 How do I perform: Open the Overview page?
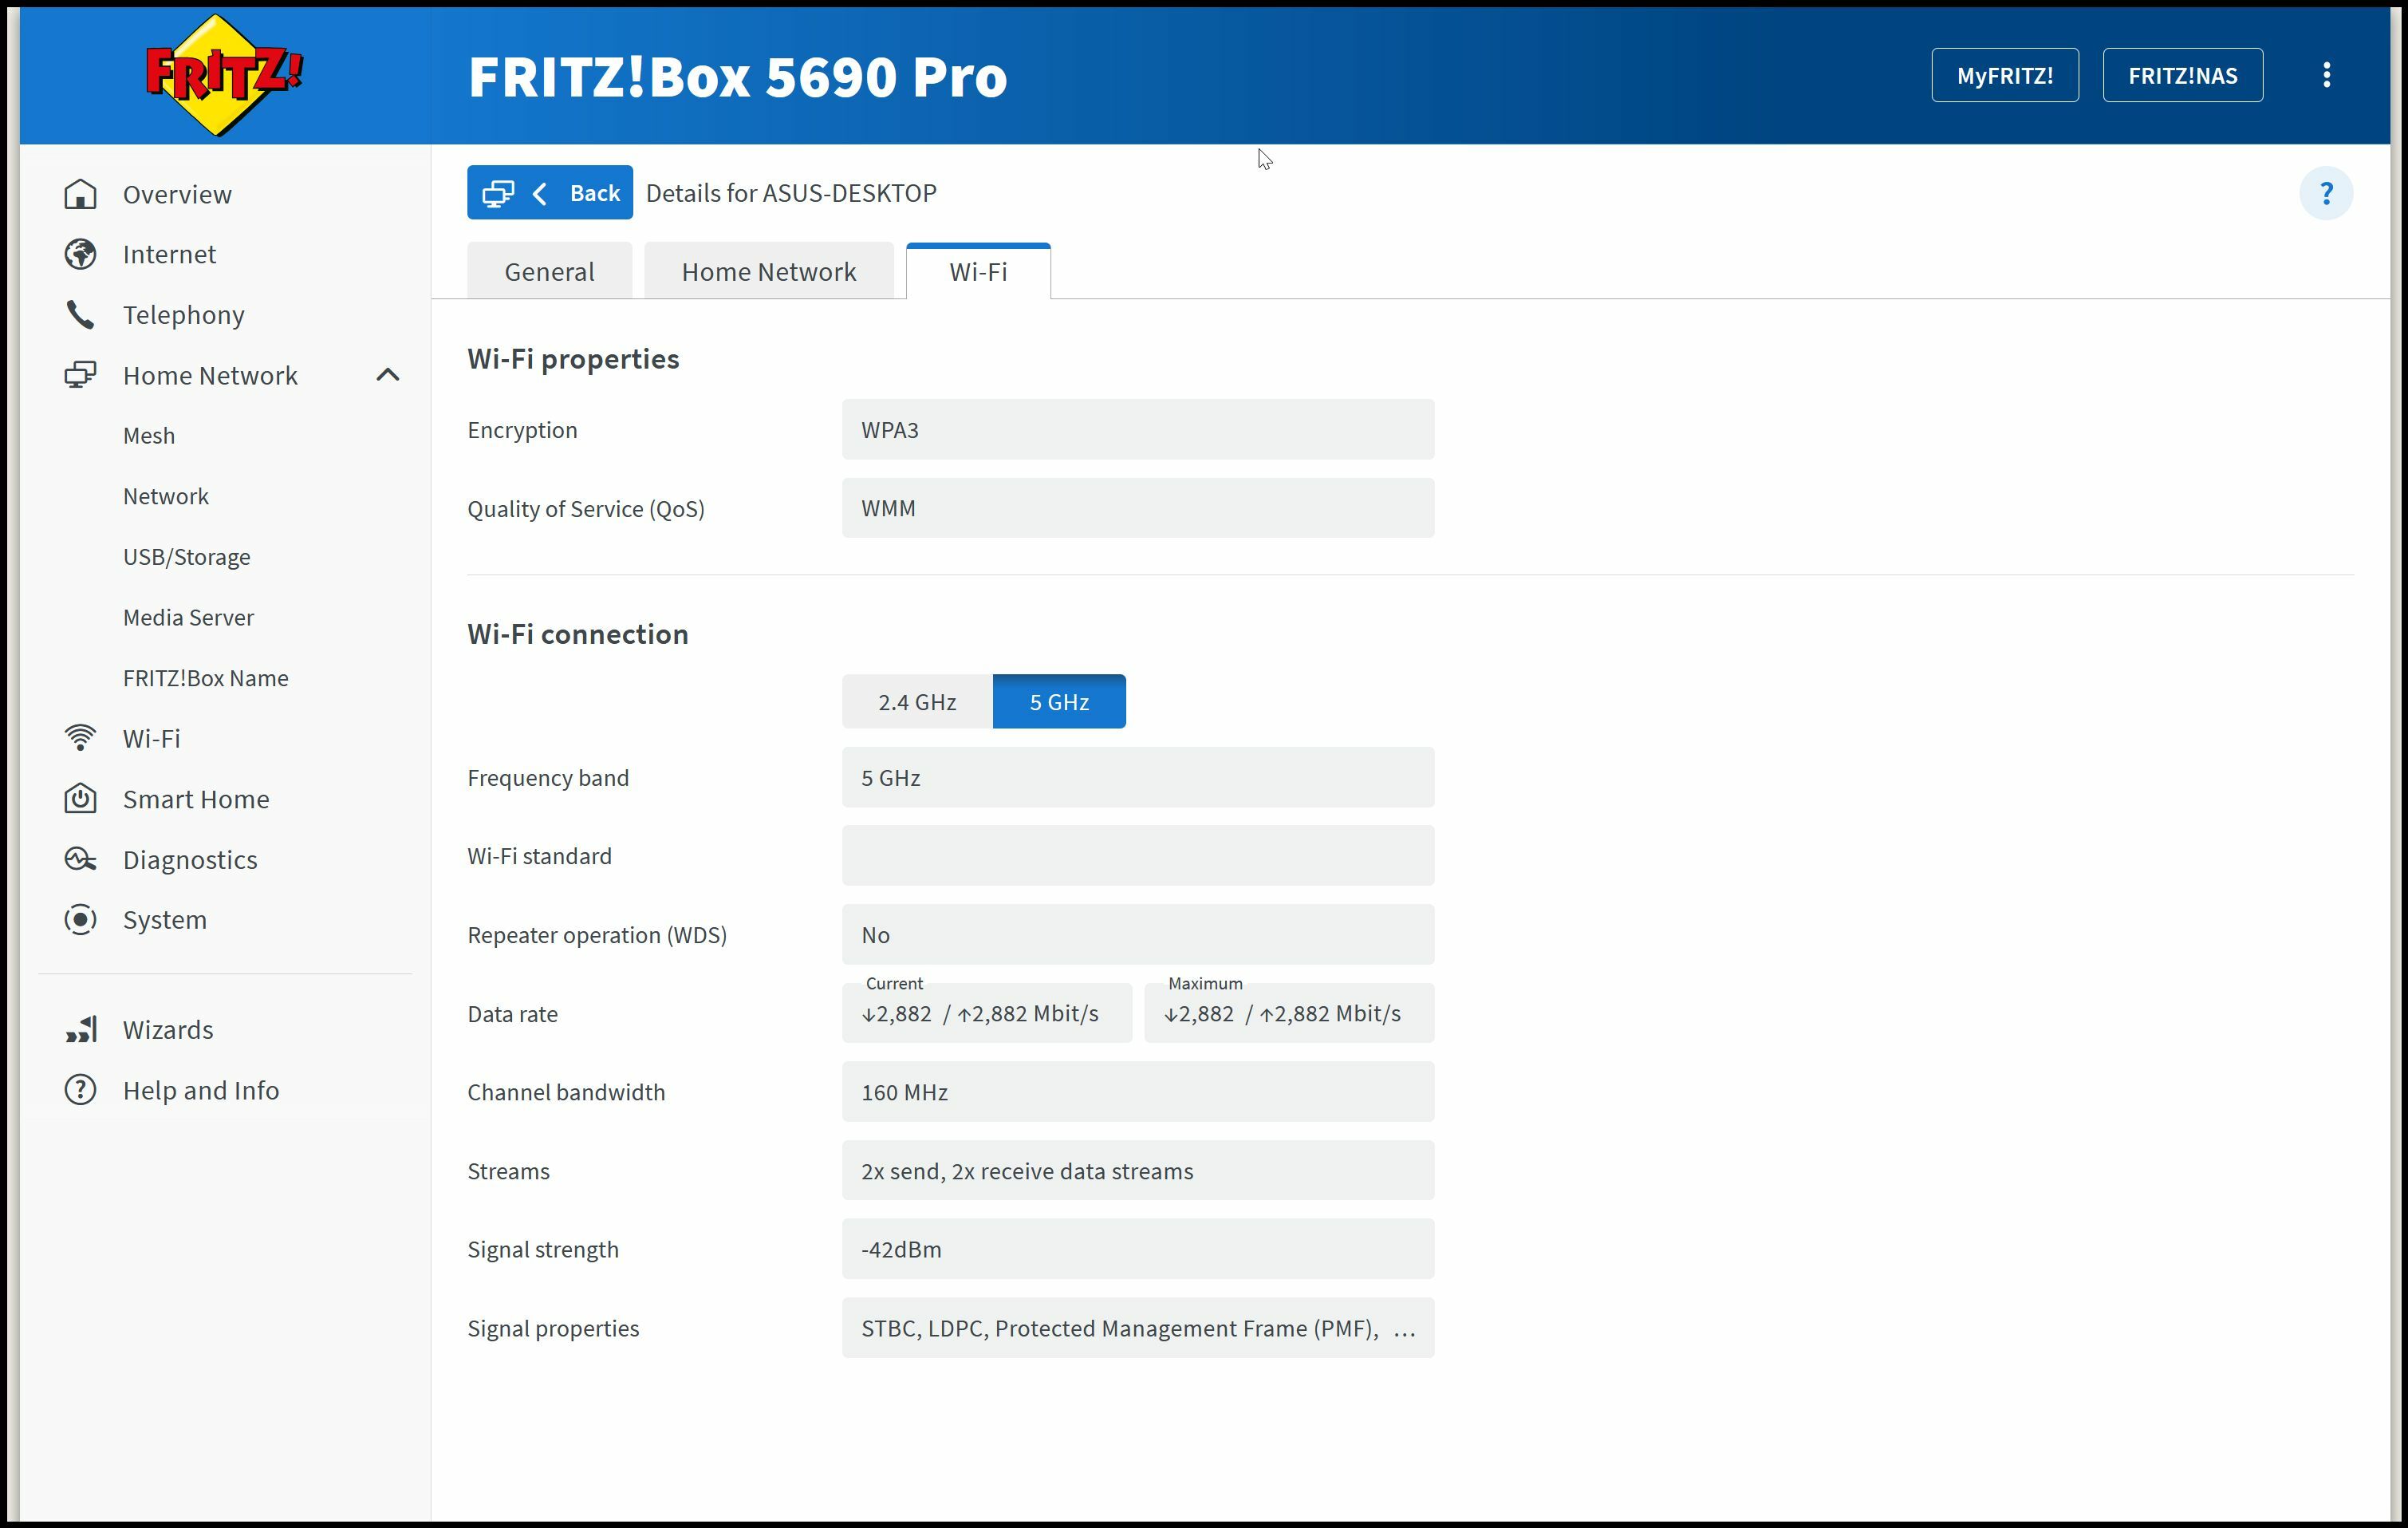click(x=177, y=194)
